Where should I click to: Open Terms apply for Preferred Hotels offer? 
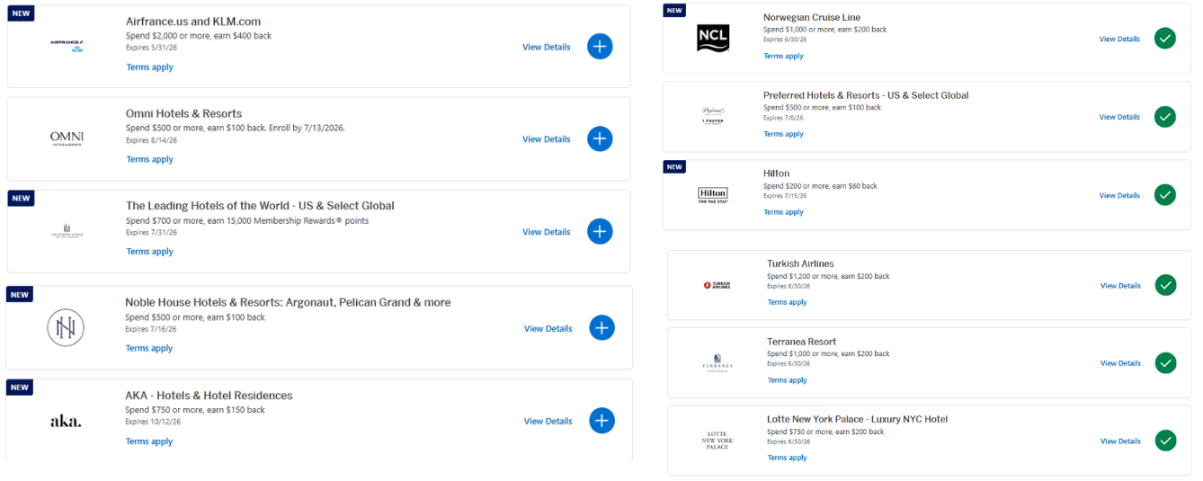(783, 134)
